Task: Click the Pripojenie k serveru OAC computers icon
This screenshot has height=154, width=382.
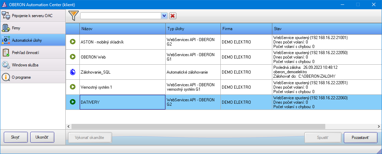Action: pos(6,15)
